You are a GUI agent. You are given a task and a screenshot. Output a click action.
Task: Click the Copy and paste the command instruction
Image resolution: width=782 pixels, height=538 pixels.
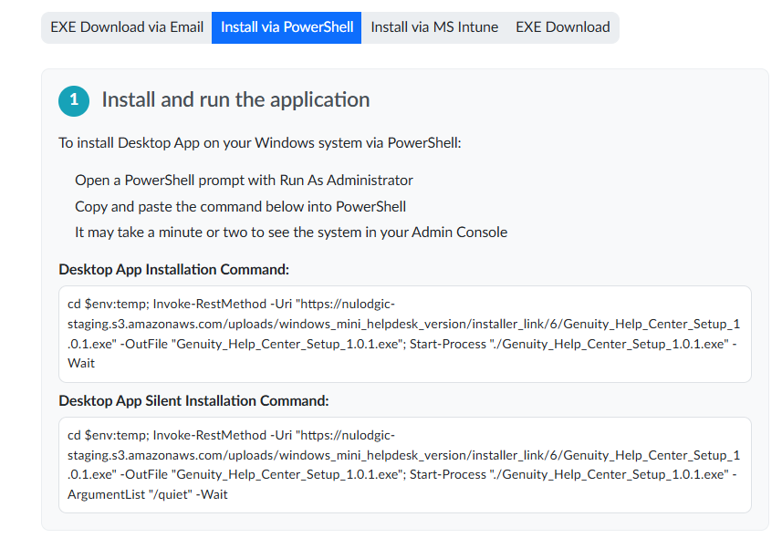(240, 207)
